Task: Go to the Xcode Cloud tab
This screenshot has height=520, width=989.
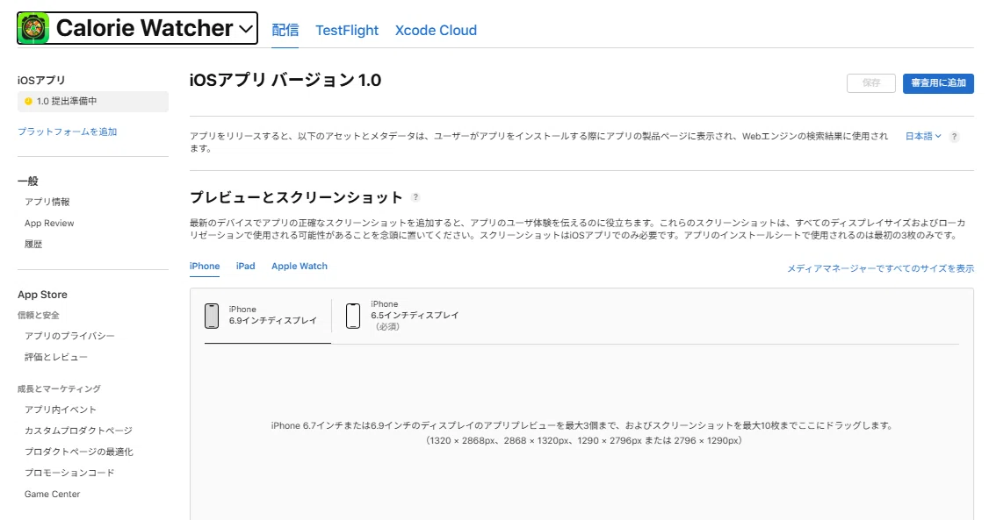Action: tap(436, 30)
